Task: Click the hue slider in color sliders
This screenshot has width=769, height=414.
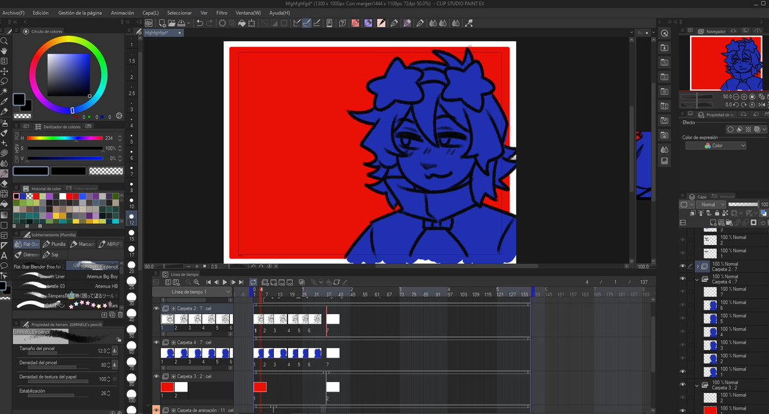Action: (65, 138)
